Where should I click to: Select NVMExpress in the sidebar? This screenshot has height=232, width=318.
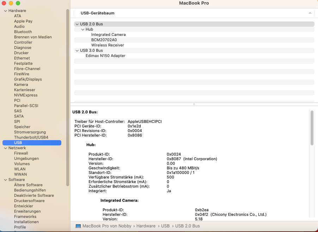pyautogui.click(x=26, y=95)
